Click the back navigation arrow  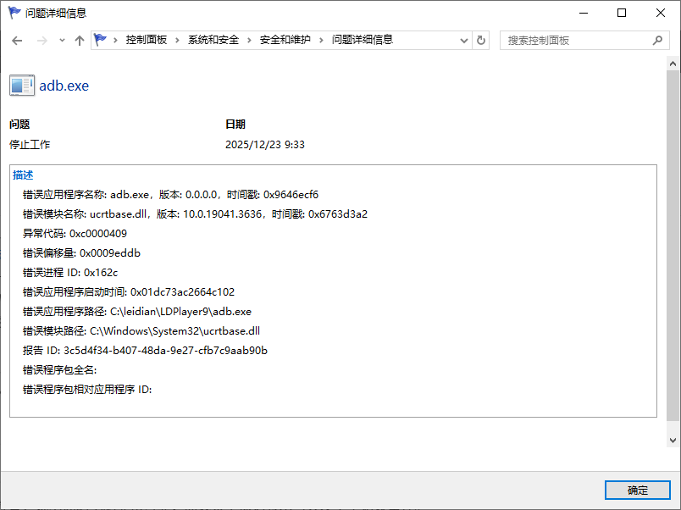click(17, 40)
